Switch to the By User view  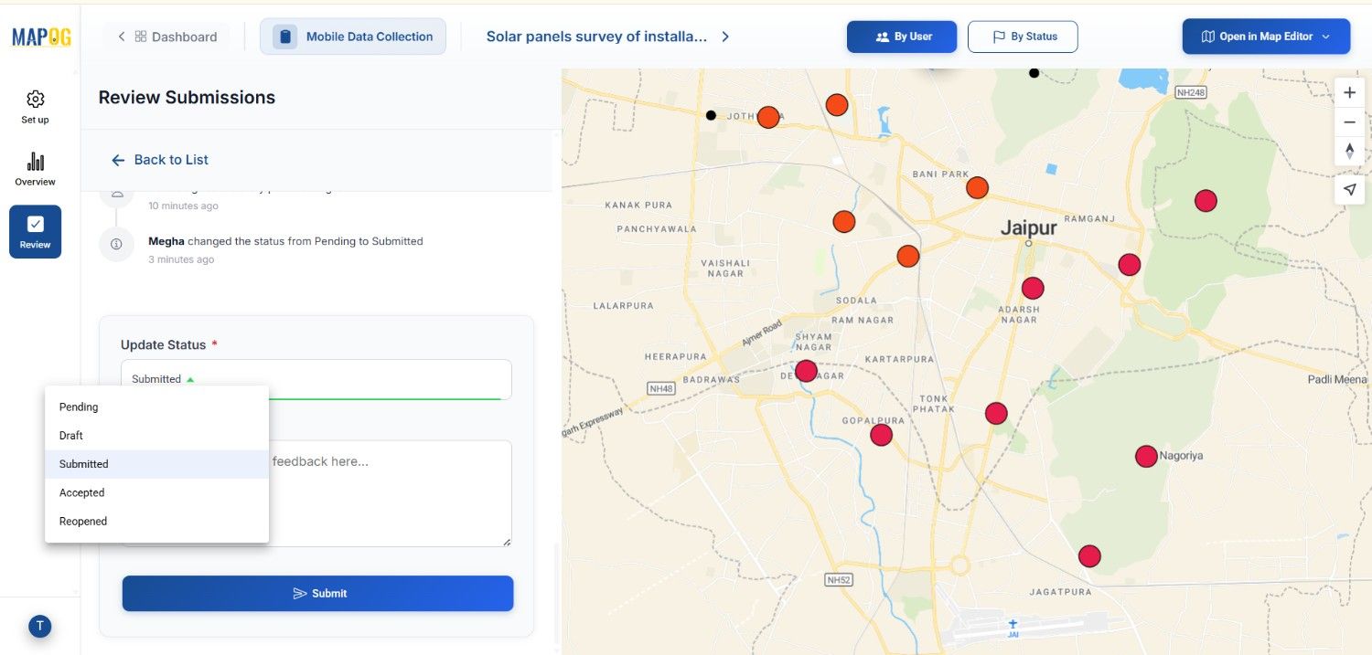tap(901, 37)
